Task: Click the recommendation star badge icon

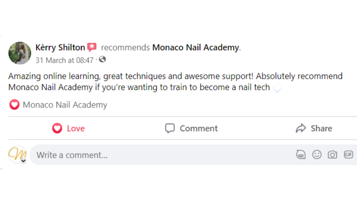Action: [92, 47]
